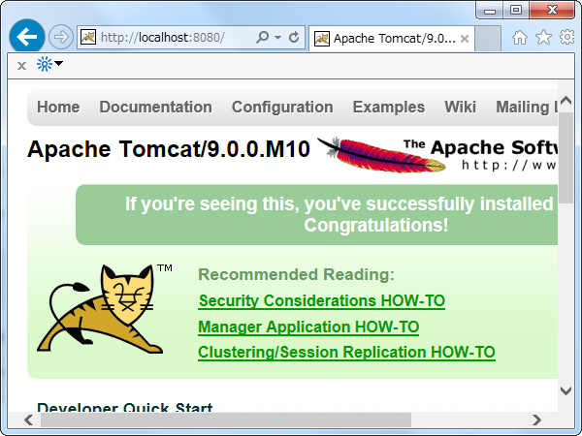Open Clustering/Session Replication HOW-TO link
This screenshot has height=436, width=582.
[x=346, y=353]
